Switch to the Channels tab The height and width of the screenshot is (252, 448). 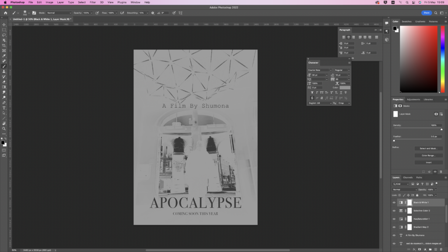tap(408, 177)
